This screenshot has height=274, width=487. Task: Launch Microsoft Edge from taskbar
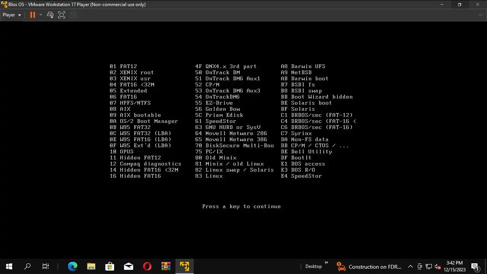click(x=72, y=266)
